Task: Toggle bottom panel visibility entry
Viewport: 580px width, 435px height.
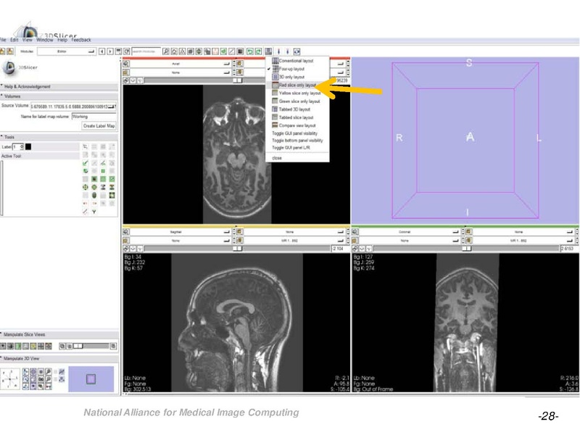Action: pyautogui.click(x=297, y=141)
